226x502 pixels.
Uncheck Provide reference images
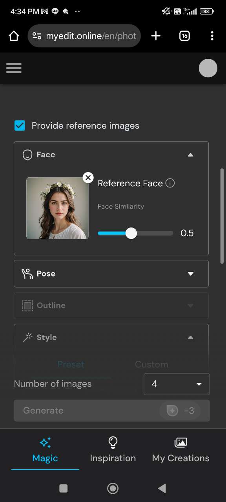click(x=20, y=125)
